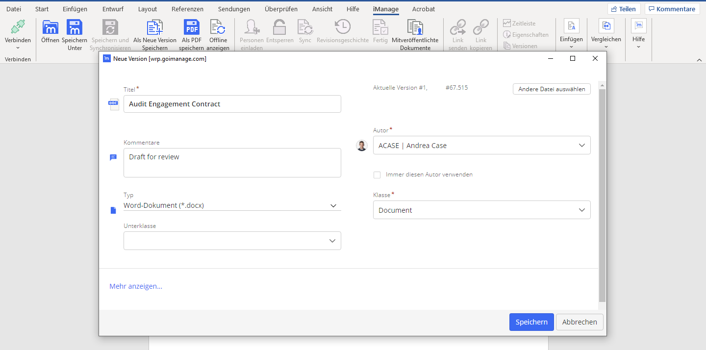Image resolution: width=706 pixels, height=350 pixels.
Task: Click the Mehr anzeigen link
Action: point(136,286)
